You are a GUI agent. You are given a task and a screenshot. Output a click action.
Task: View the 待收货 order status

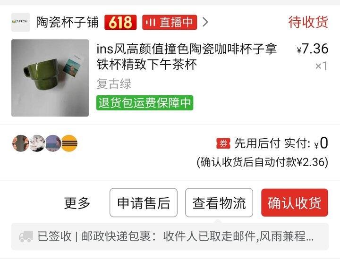click(308, 22)
